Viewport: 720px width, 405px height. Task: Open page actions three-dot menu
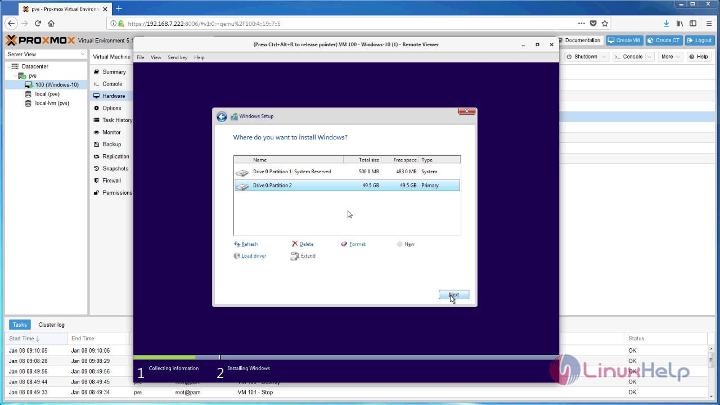pos(582,24)
